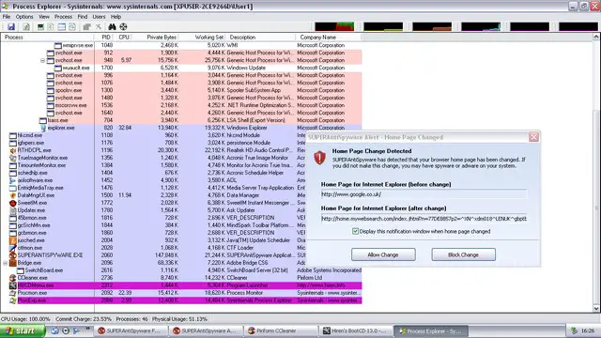Viewport: 601px width, 338px height.
Task: Click the system tray icon beside the clock
Action: click(x=574, y=330)
